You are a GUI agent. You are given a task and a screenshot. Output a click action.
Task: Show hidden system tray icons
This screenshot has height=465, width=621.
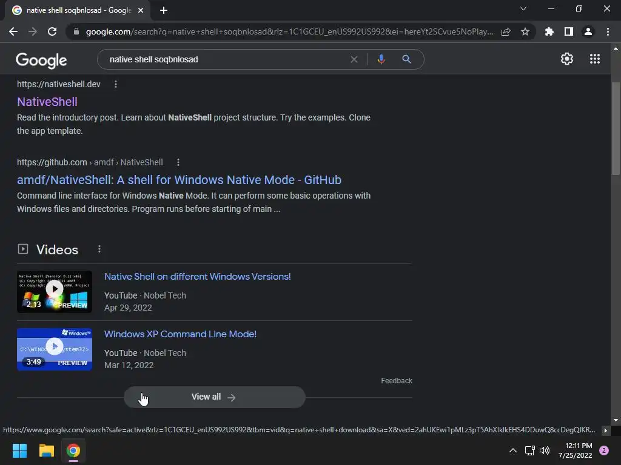tap(513, 450)
